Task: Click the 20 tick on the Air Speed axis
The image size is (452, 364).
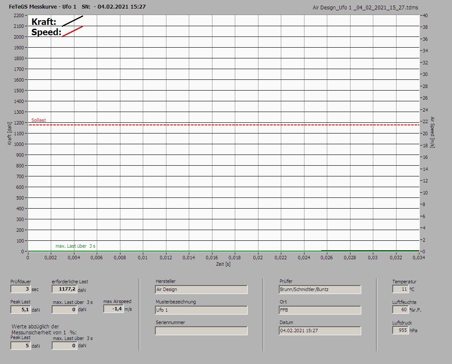Action: [x=425, y=133]
